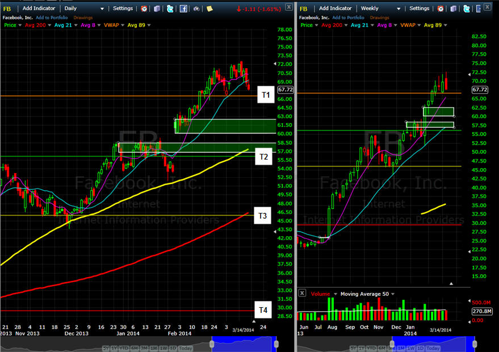Screen dimensions: 499x352
Task: Close the Daily chart panel
Action: (288, 7)
